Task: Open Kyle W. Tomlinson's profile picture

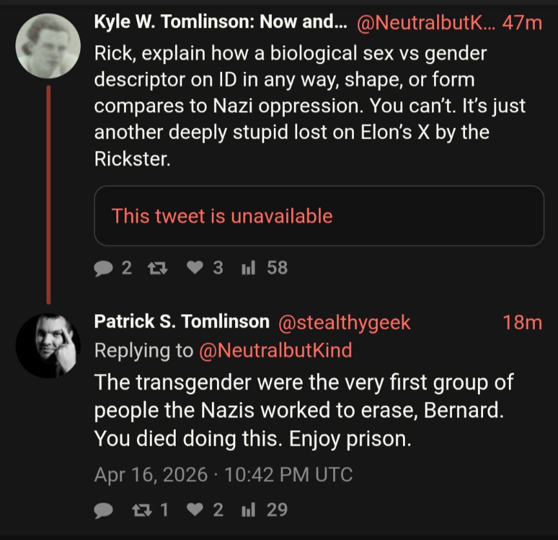Action: (x=48, y=46)
